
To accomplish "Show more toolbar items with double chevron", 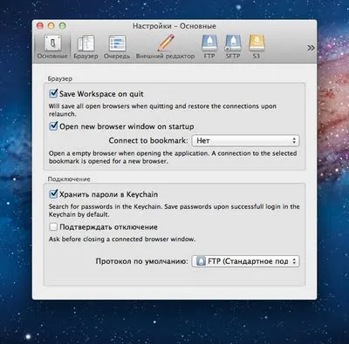I will [311, 48].
